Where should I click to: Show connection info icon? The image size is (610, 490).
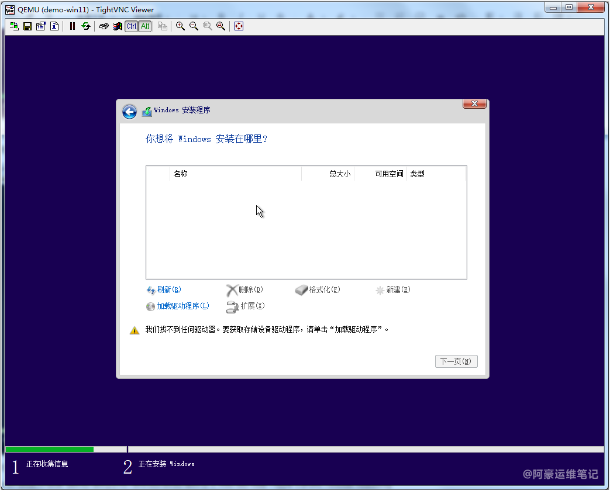click(x=54, y=26)
